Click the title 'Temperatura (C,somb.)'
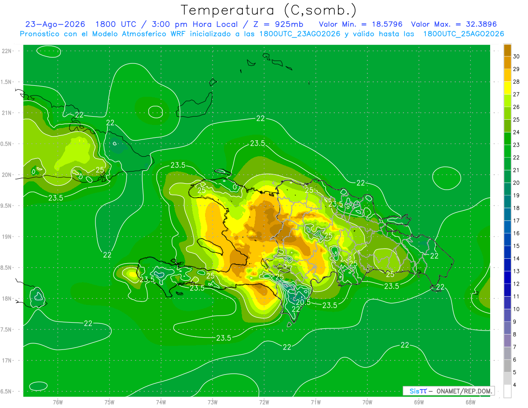This screenshot has height=408, width=528. tap(268, 10)
